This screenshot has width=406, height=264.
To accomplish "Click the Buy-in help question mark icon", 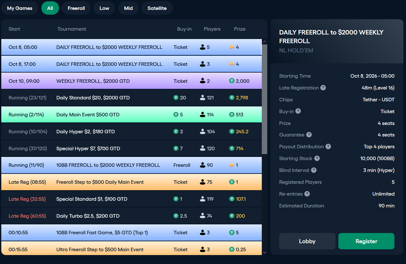I will point(298,111).
